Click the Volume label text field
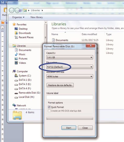Screen dimensions: 124x142 [70, 97]
